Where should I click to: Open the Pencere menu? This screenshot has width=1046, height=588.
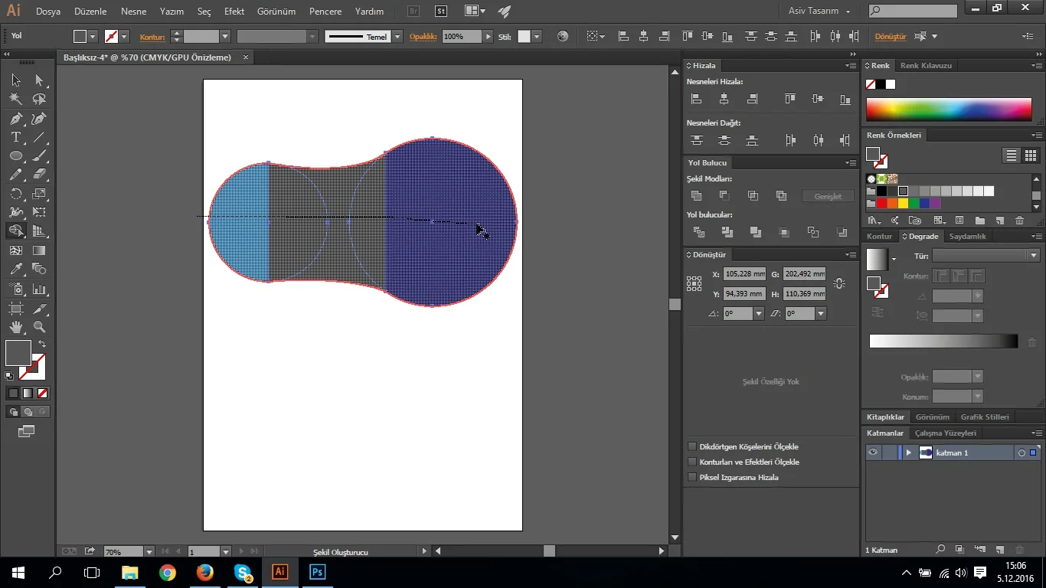pos(325,11)
